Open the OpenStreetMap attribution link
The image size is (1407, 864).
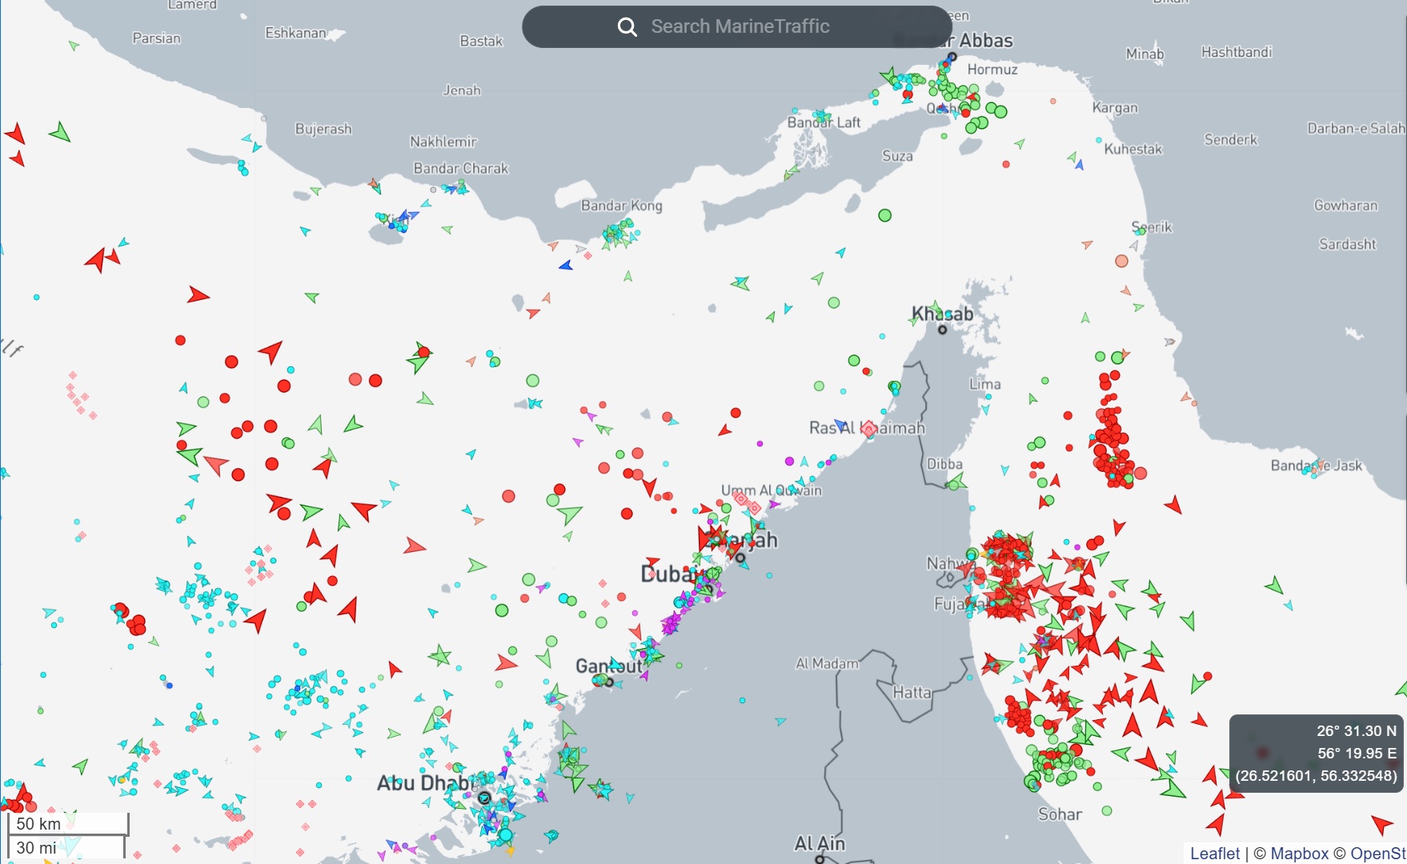click(x=1377, y=854)
